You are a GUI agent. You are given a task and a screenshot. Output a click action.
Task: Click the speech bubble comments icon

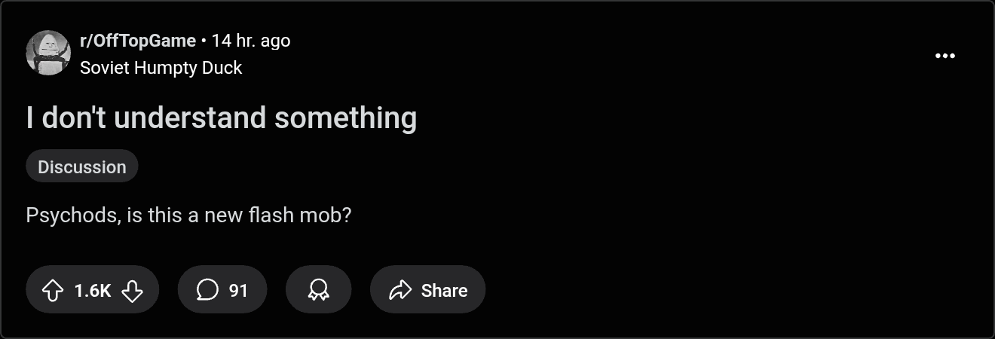click(x=207, y=290)
